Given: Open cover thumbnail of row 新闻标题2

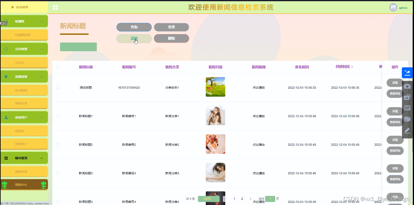Looking at the screenshot, I should point(216,144).
